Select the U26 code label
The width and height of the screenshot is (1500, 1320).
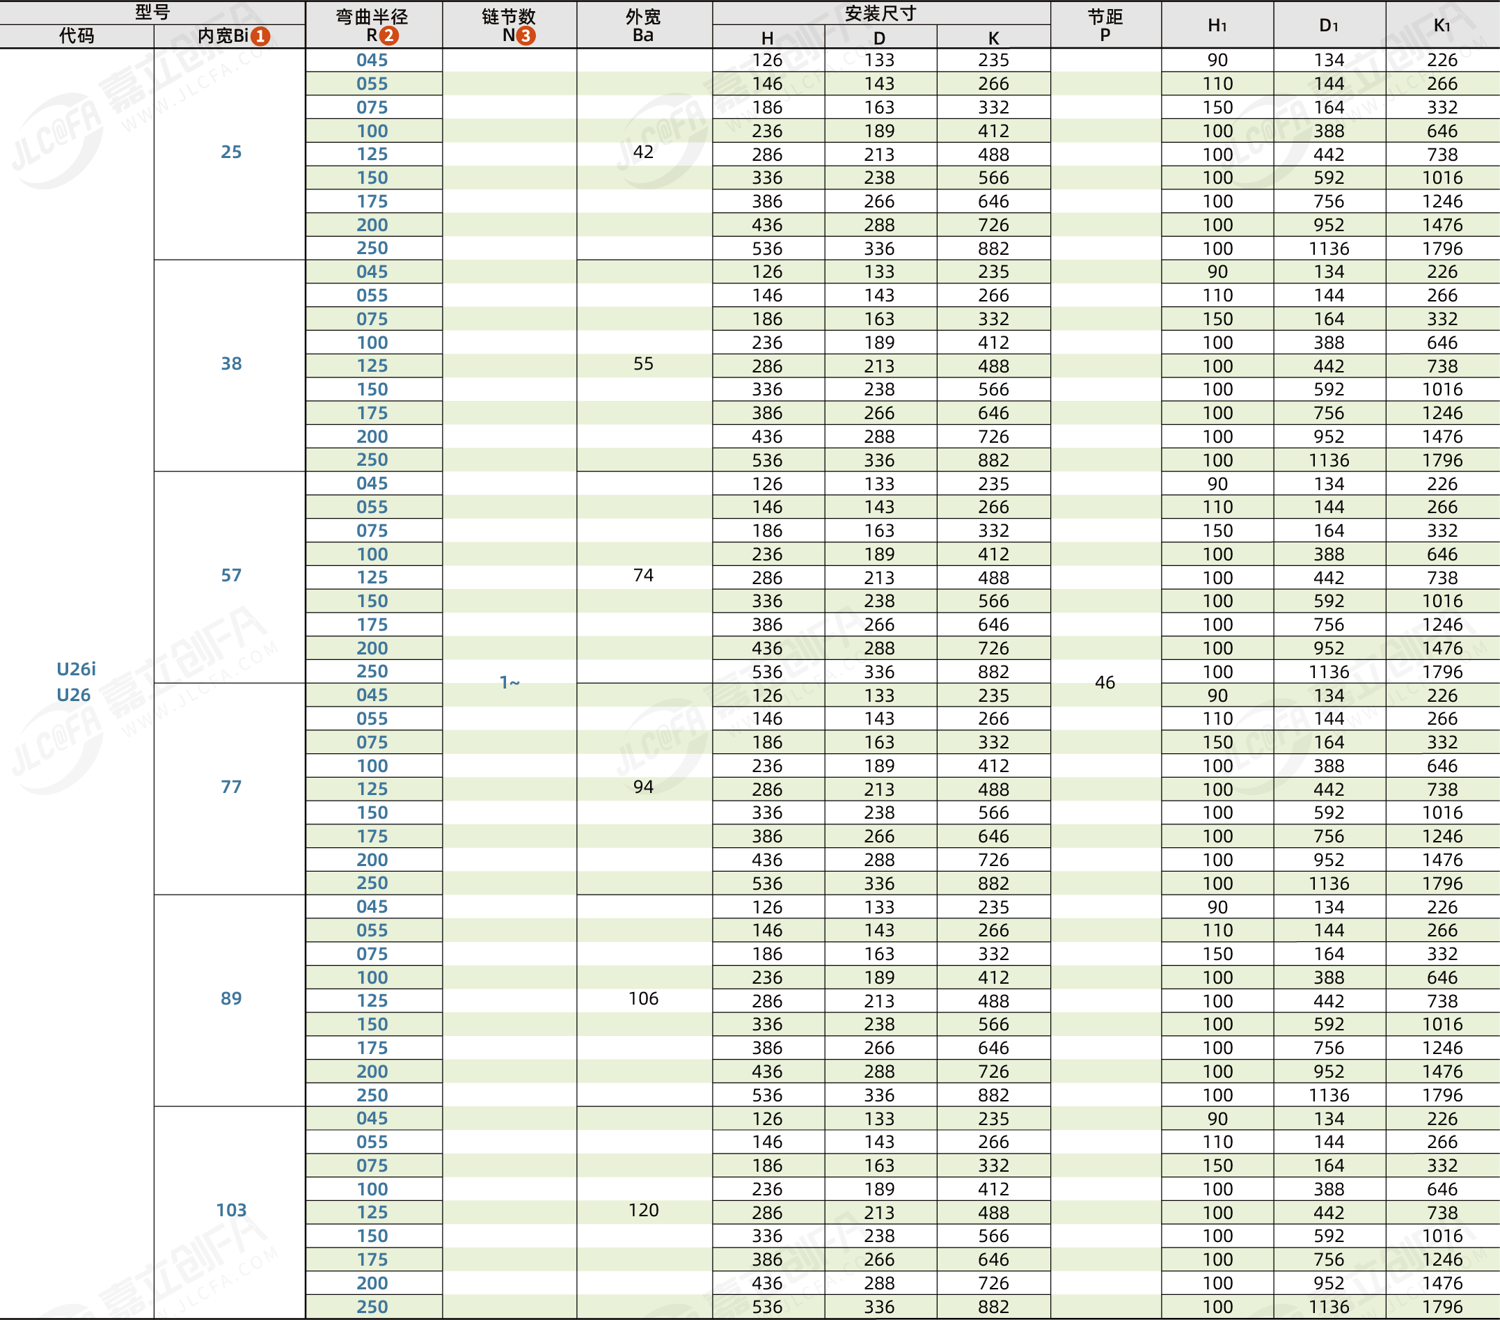coord(73,695)
